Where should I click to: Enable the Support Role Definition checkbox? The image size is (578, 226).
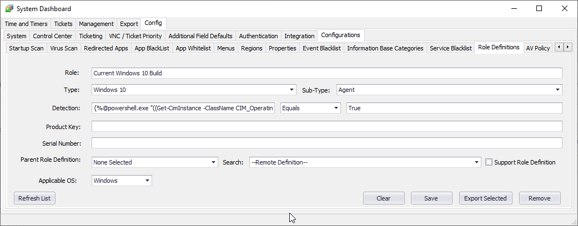pos(489,162)
